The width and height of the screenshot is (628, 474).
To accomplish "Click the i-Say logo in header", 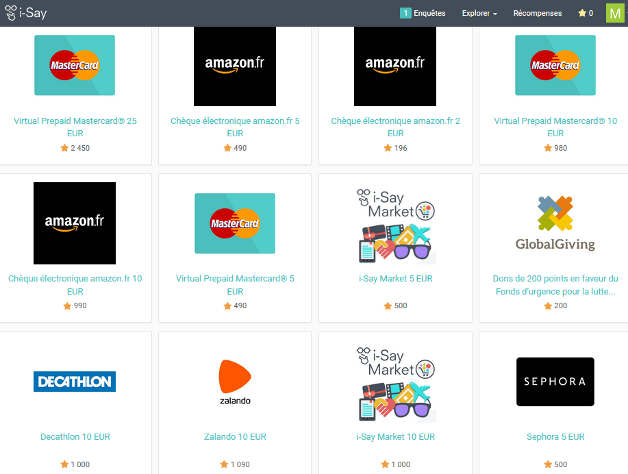I will point(26,13).
